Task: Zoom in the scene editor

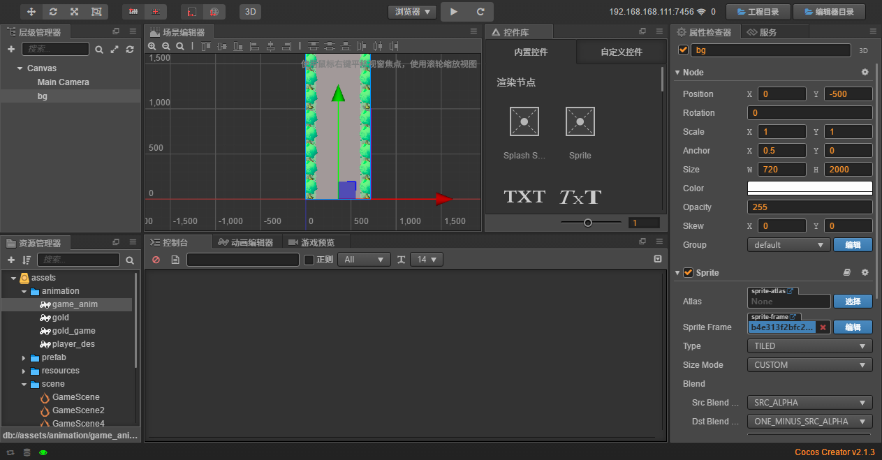Action: coord(152,46)
